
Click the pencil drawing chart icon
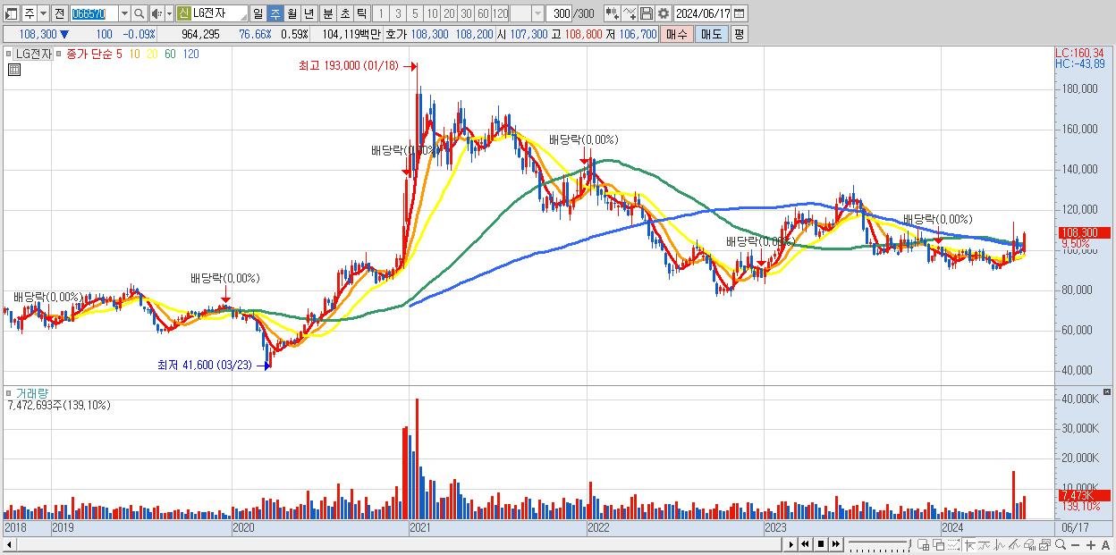[x=1015, y=545]
